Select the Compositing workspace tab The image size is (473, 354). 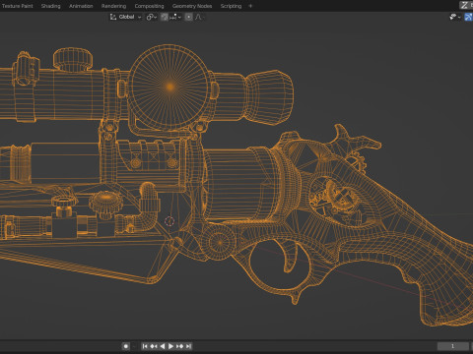click(149, 6)
